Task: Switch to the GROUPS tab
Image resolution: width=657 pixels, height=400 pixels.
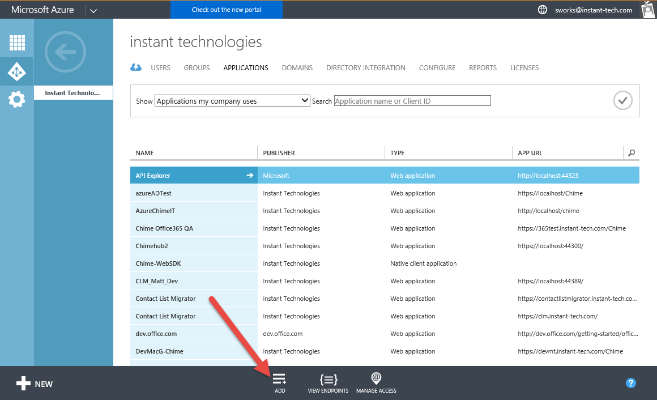Action: (197, 67)
